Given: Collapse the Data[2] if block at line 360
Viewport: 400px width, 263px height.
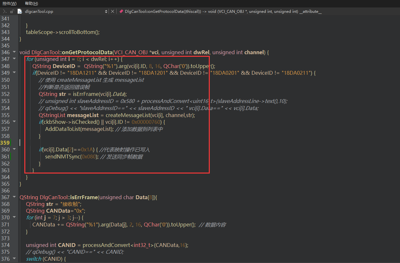Looking at the screenshot, I should pyautogui.click(x=14, y=149).
